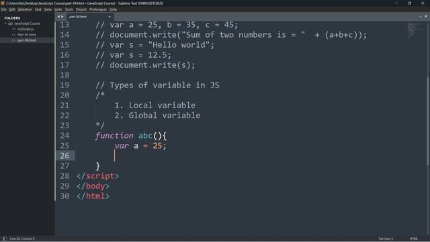Click line number 30 in the gutter
The height and width of the screenshot is (242, 430).
pos(64,196)
